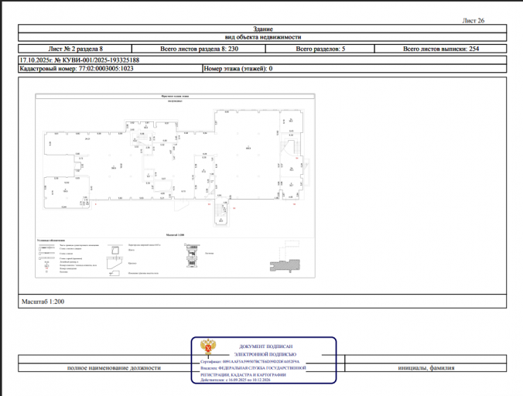Click the porch symbol in plan legend
The image size is (523, 396).
[x=113, y=263]
